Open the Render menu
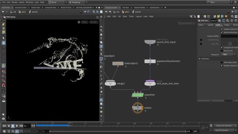 (x=15, y=2)
